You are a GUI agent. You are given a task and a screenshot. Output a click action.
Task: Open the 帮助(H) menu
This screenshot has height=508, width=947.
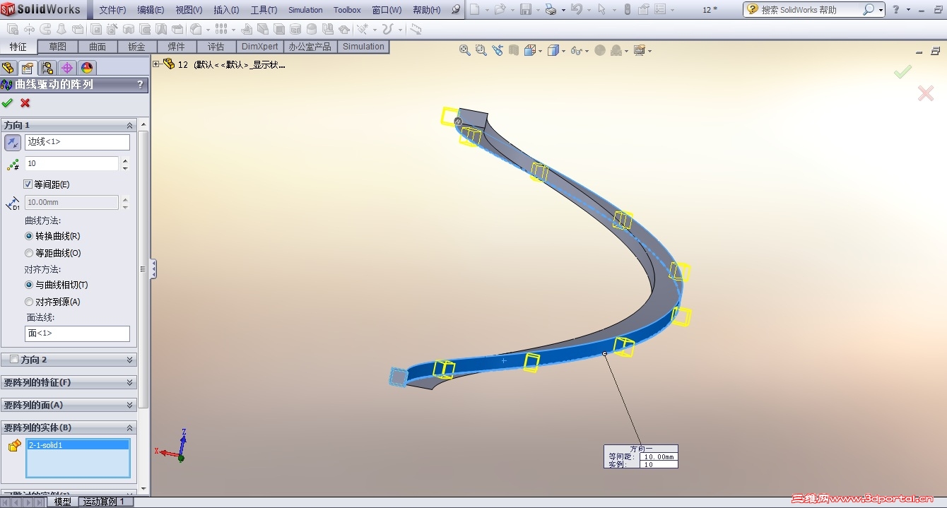point(427,10)
